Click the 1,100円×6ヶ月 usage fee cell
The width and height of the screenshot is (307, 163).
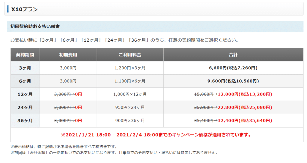(130, 81)
